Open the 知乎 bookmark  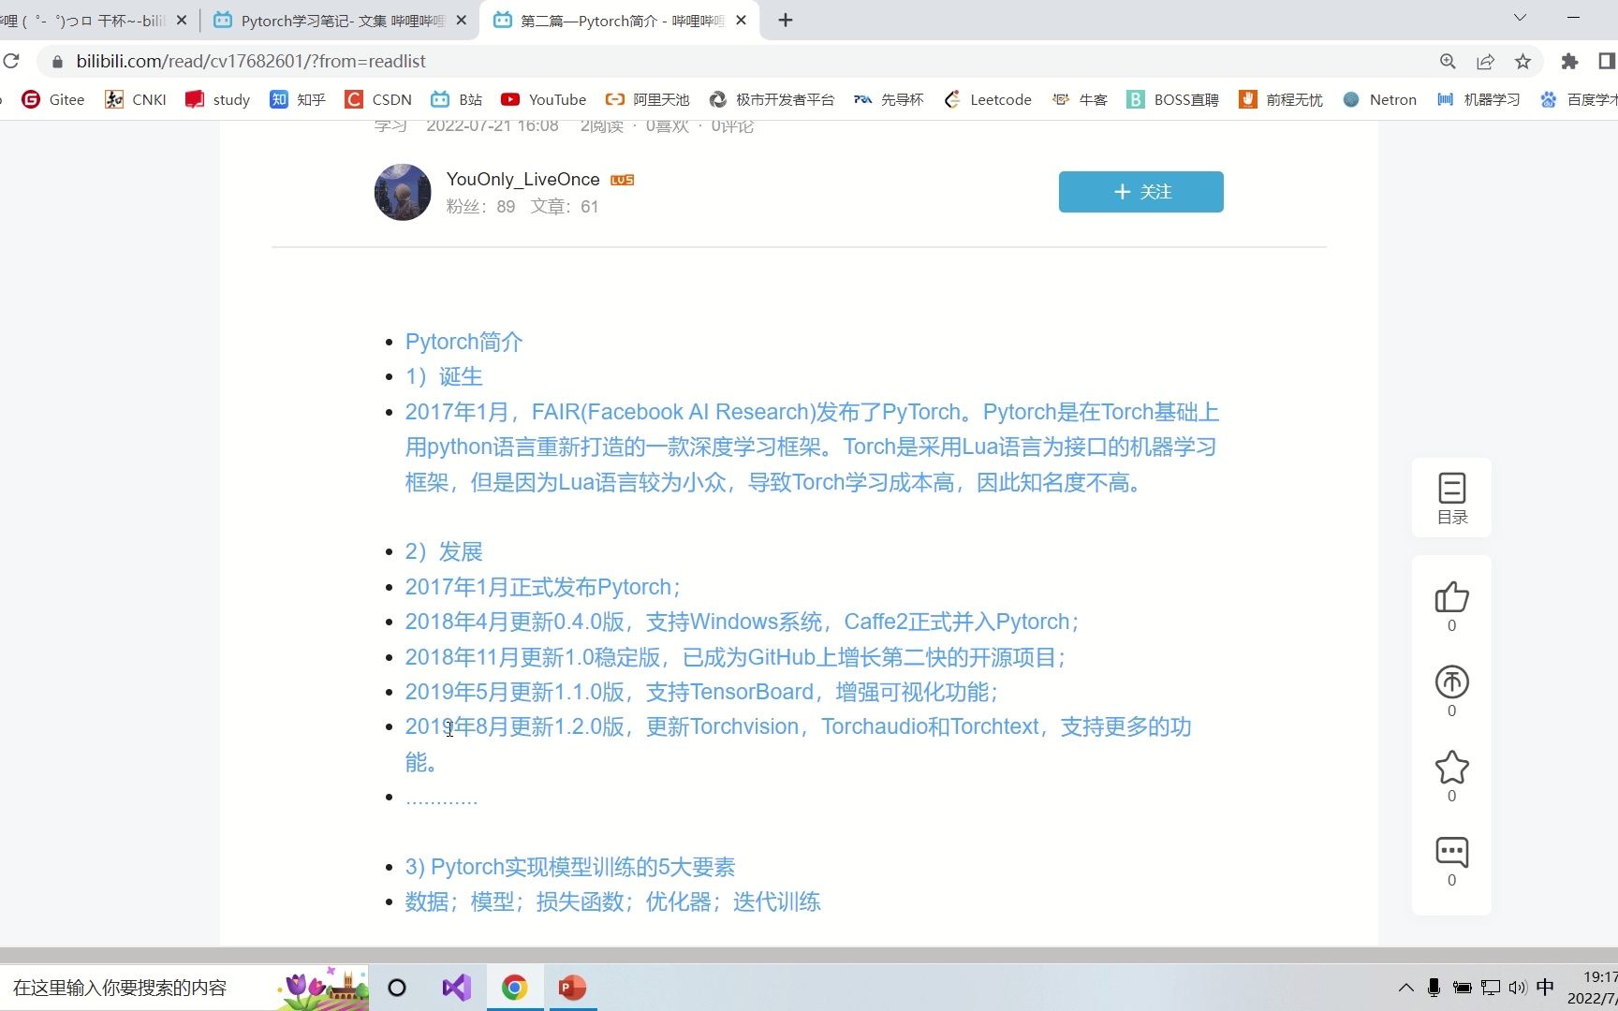(297, 99)
